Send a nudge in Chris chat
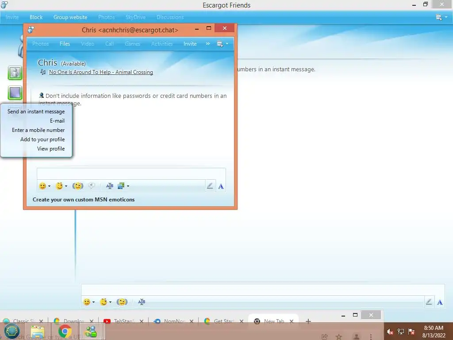Image resolution: width=453 pixels, height=340 pixels. point(78,186)
